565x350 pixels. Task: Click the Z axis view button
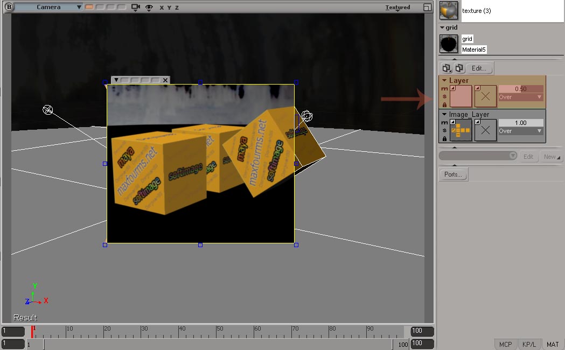click(177, 8)
